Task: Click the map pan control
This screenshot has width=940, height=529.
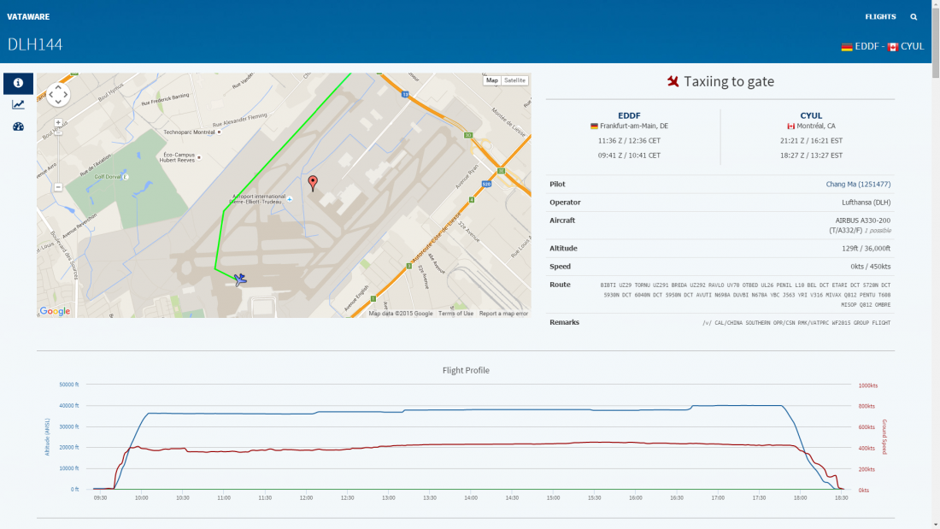Action: (58, 94)
